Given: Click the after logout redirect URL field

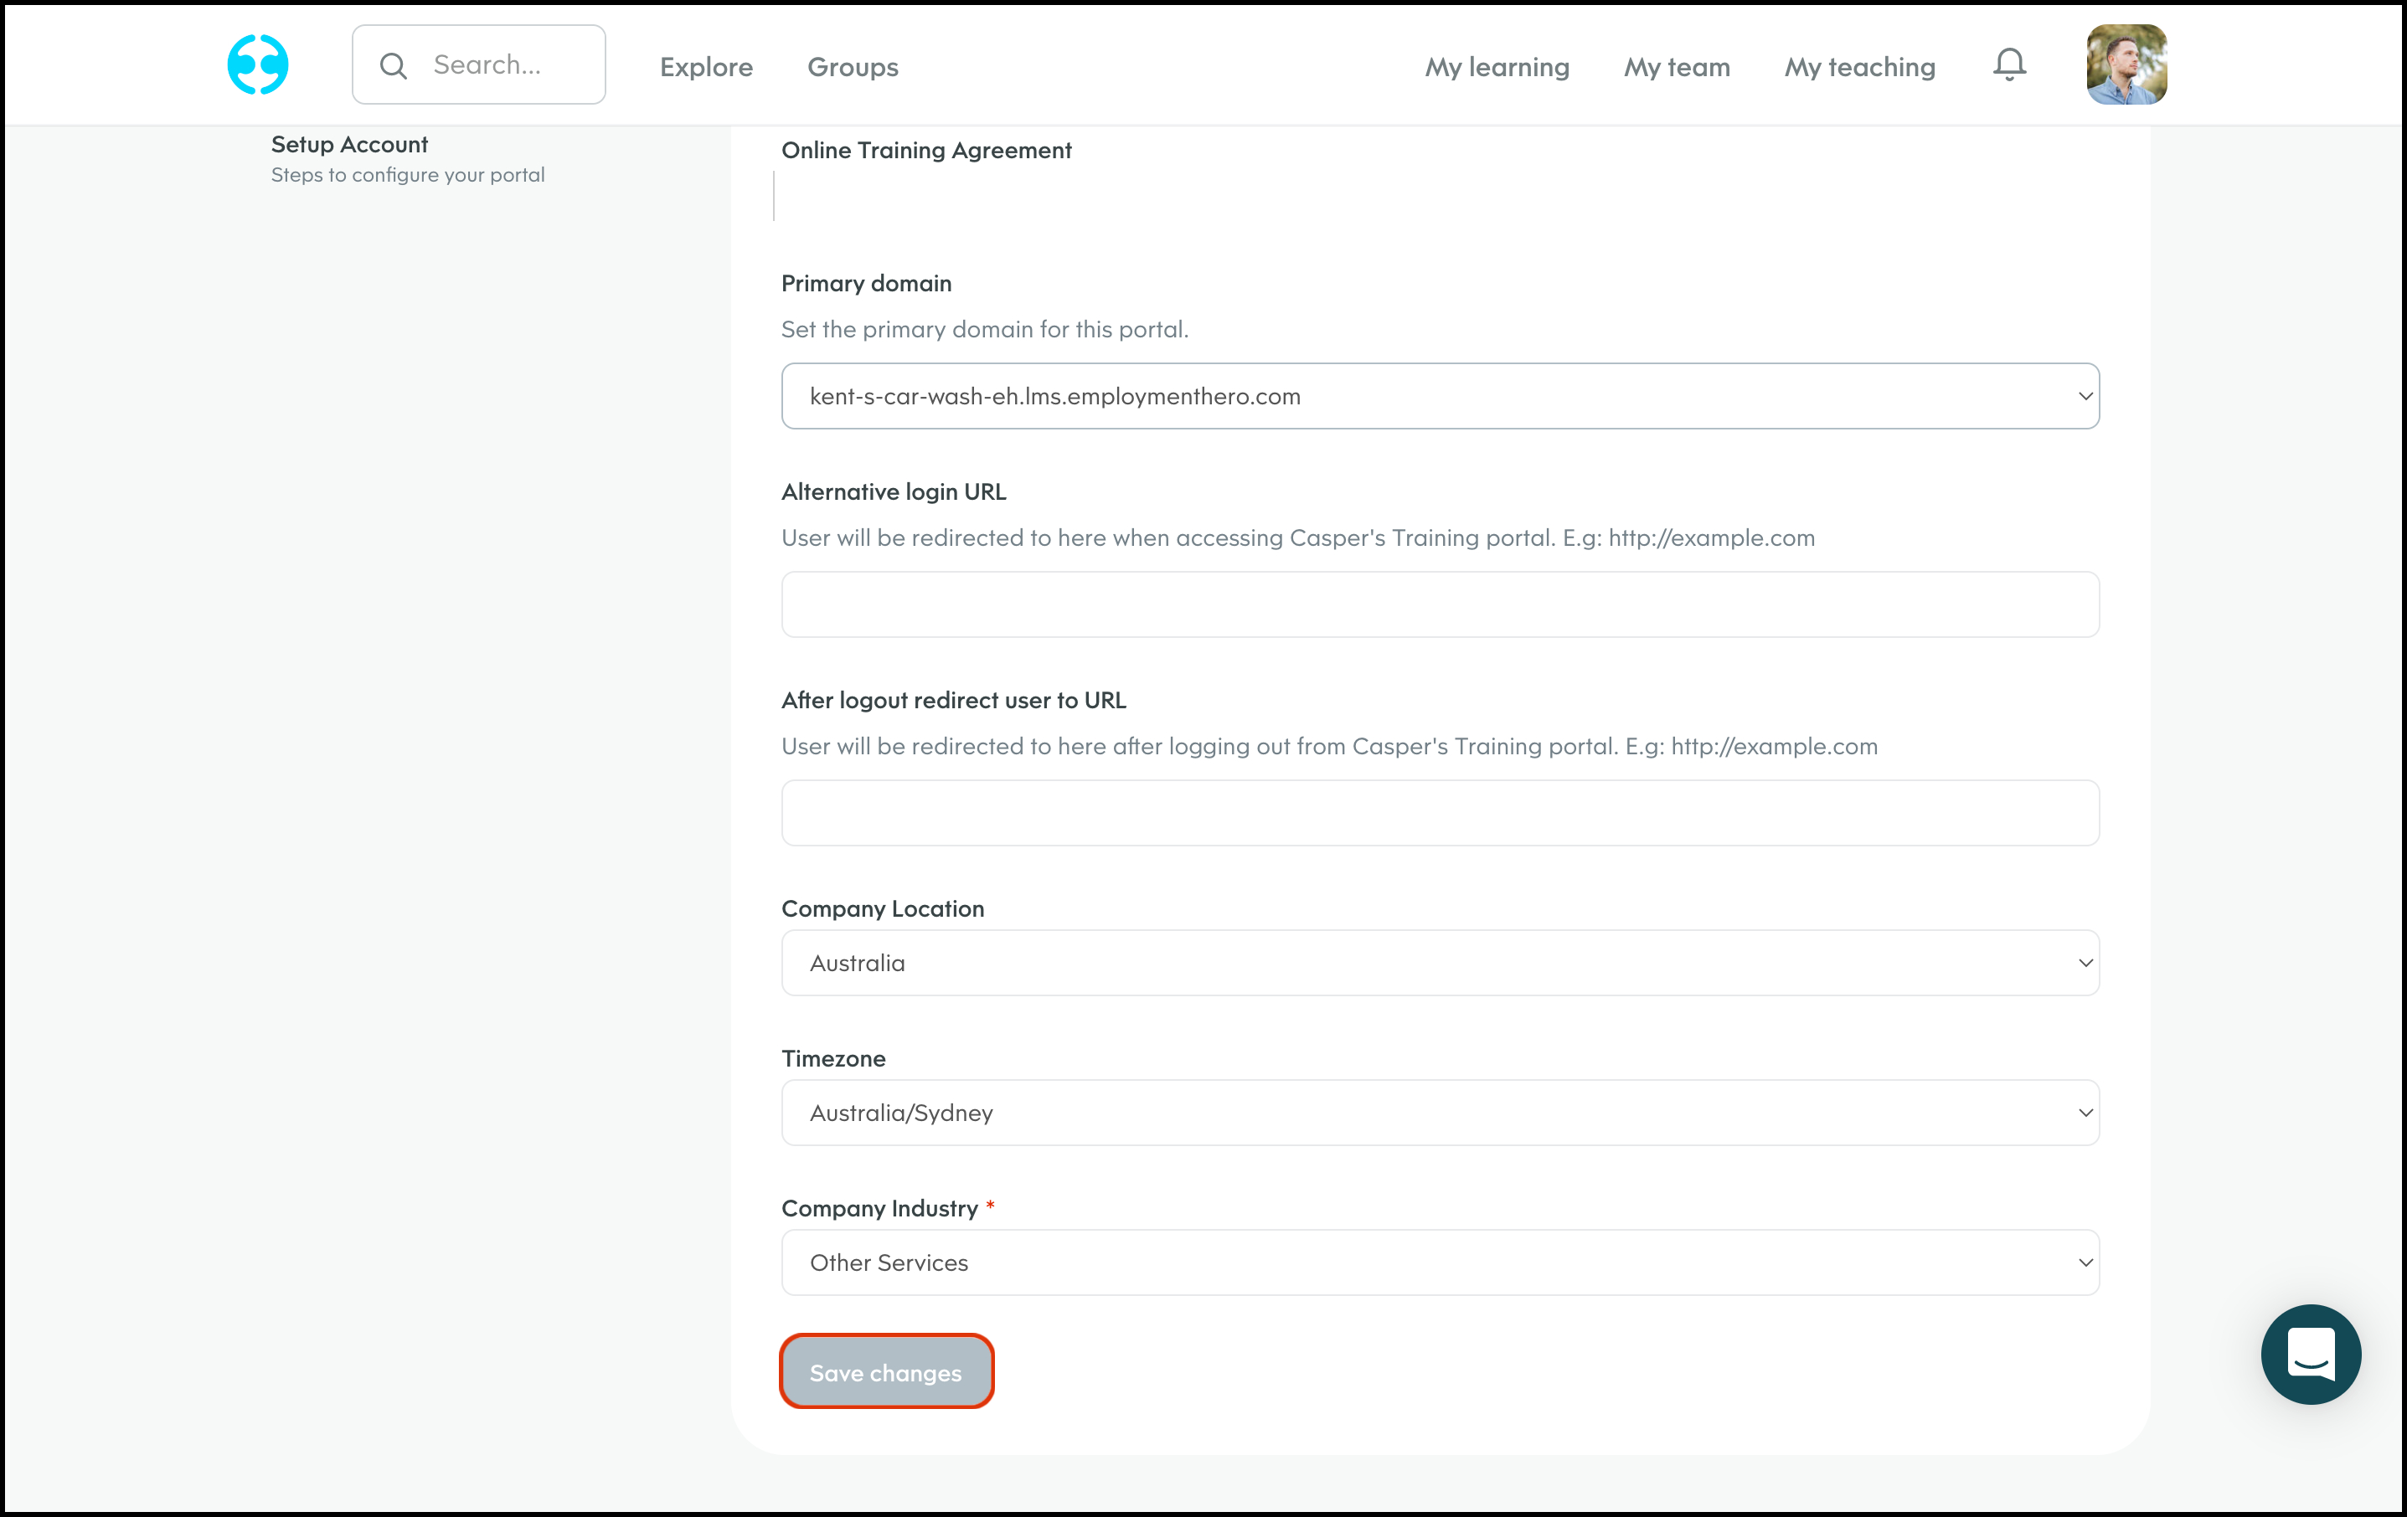Looking at the screenshot, I should pos(1440,812).
